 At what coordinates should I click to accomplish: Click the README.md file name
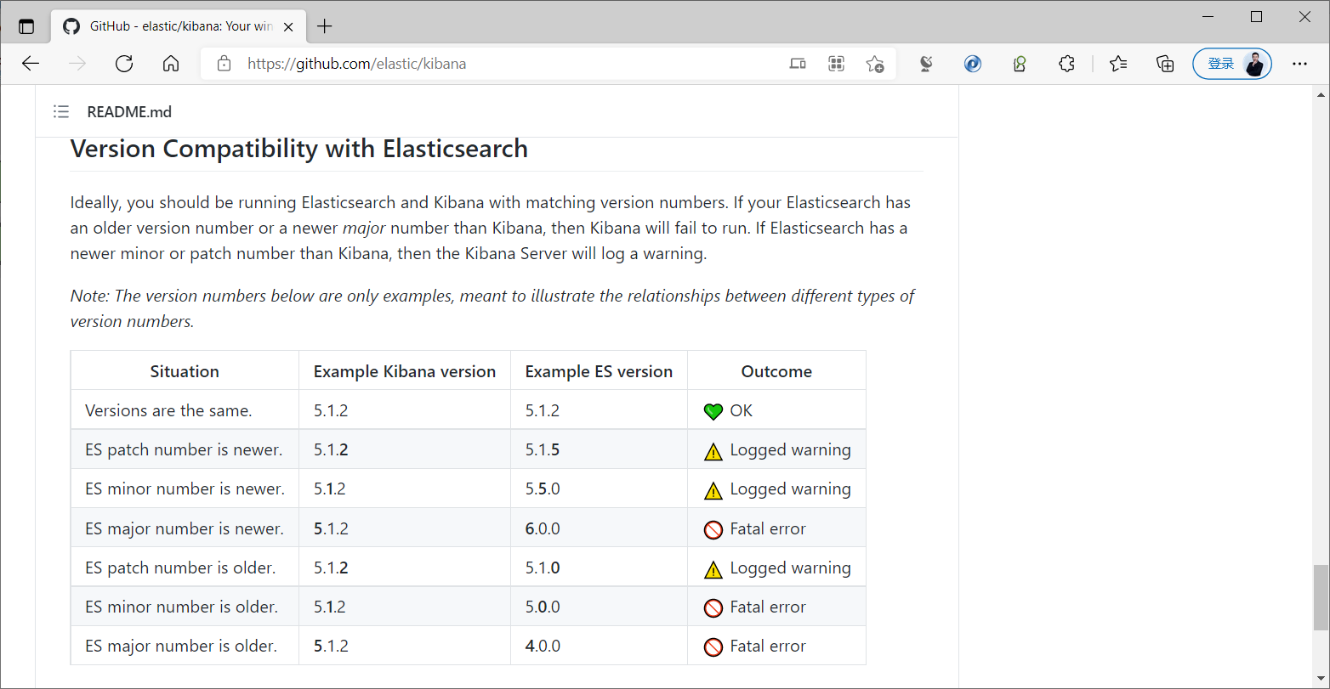pos(129,111)
